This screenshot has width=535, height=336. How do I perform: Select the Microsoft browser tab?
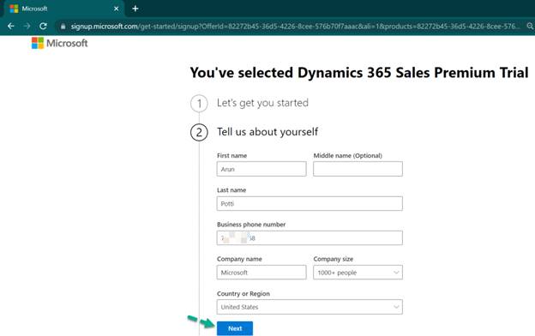click(64, 9)
